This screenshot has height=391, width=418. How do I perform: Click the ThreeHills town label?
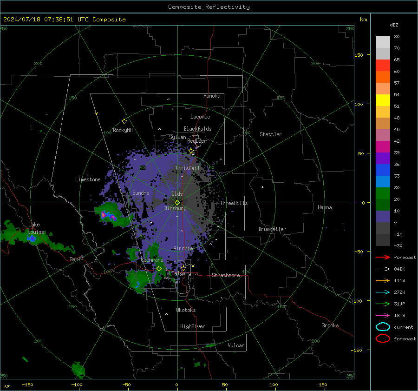tap(234, 203)
